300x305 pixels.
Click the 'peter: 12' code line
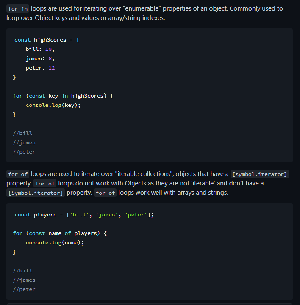tap(40, 68)
